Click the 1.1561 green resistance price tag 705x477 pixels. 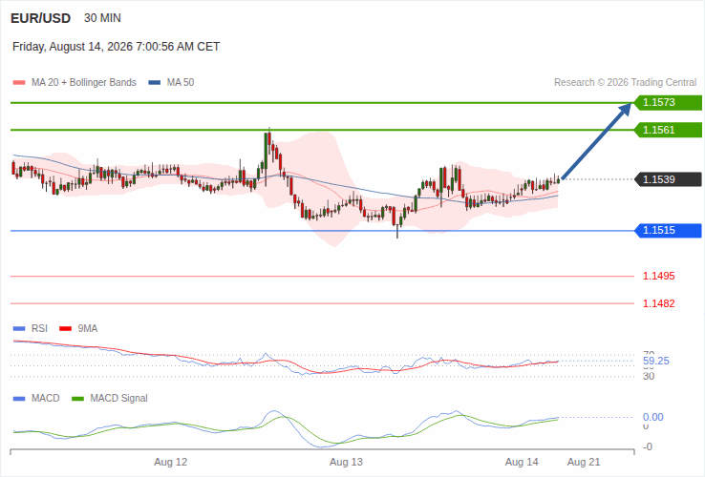click(668, 131)
